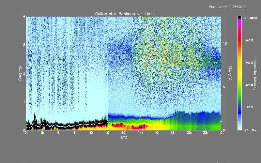This screenshot has height=163, width=261.
Task: Click the "18:" UTC time tick
Action: [173, 133]
